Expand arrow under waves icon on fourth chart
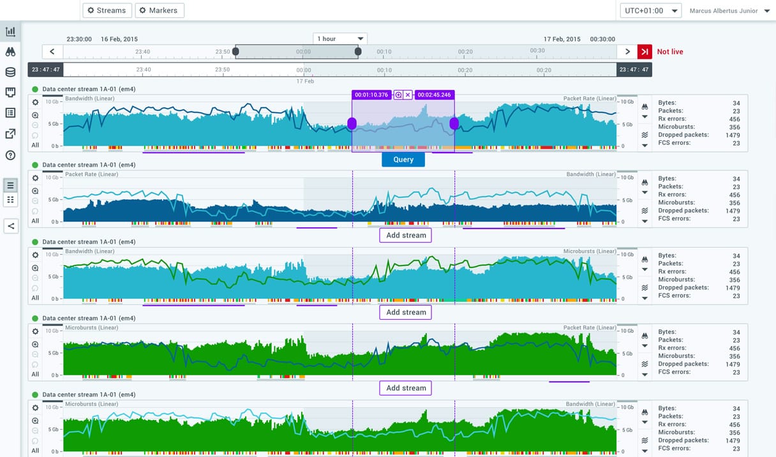 pos(645,374)
